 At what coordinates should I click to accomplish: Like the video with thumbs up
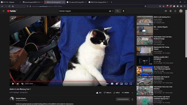click(99, 93)
